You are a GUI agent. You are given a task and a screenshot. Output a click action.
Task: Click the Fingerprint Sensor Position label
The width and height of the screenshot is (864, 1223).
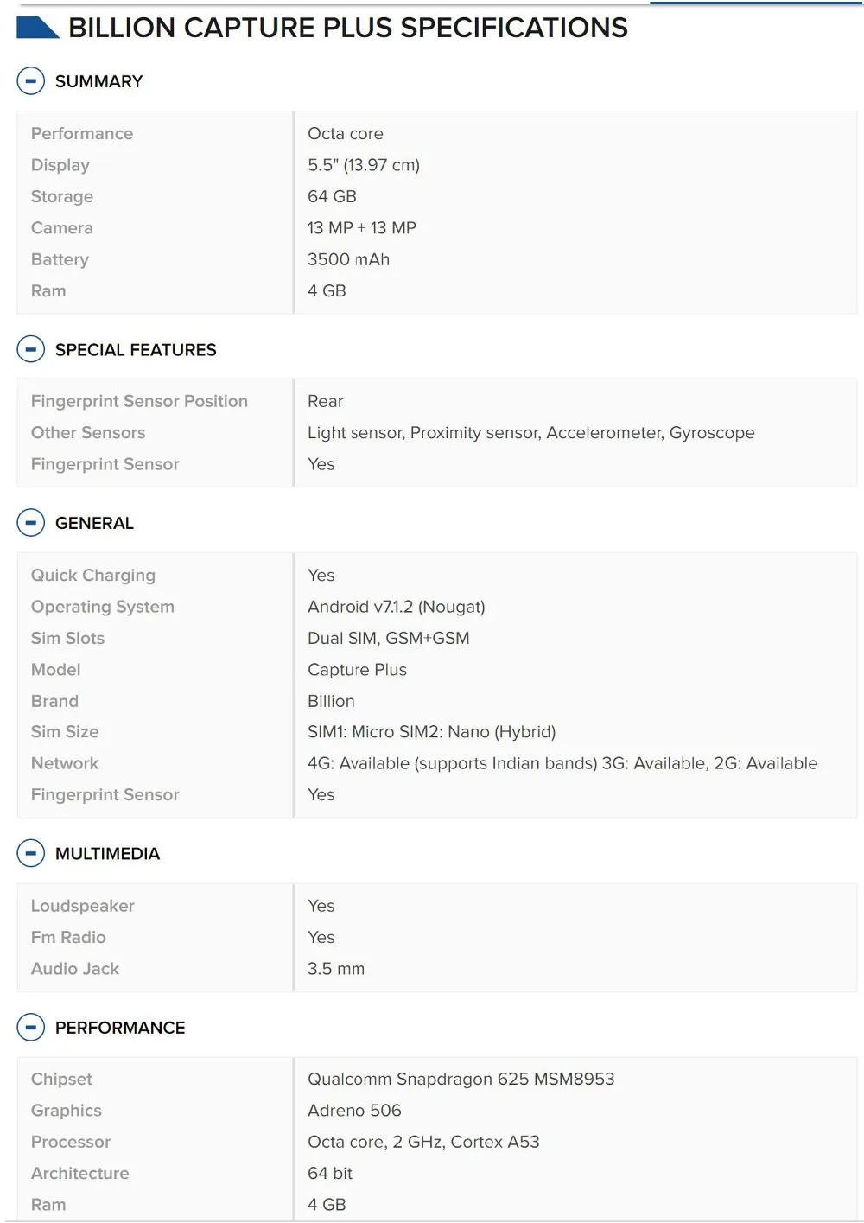coord(139,401)
